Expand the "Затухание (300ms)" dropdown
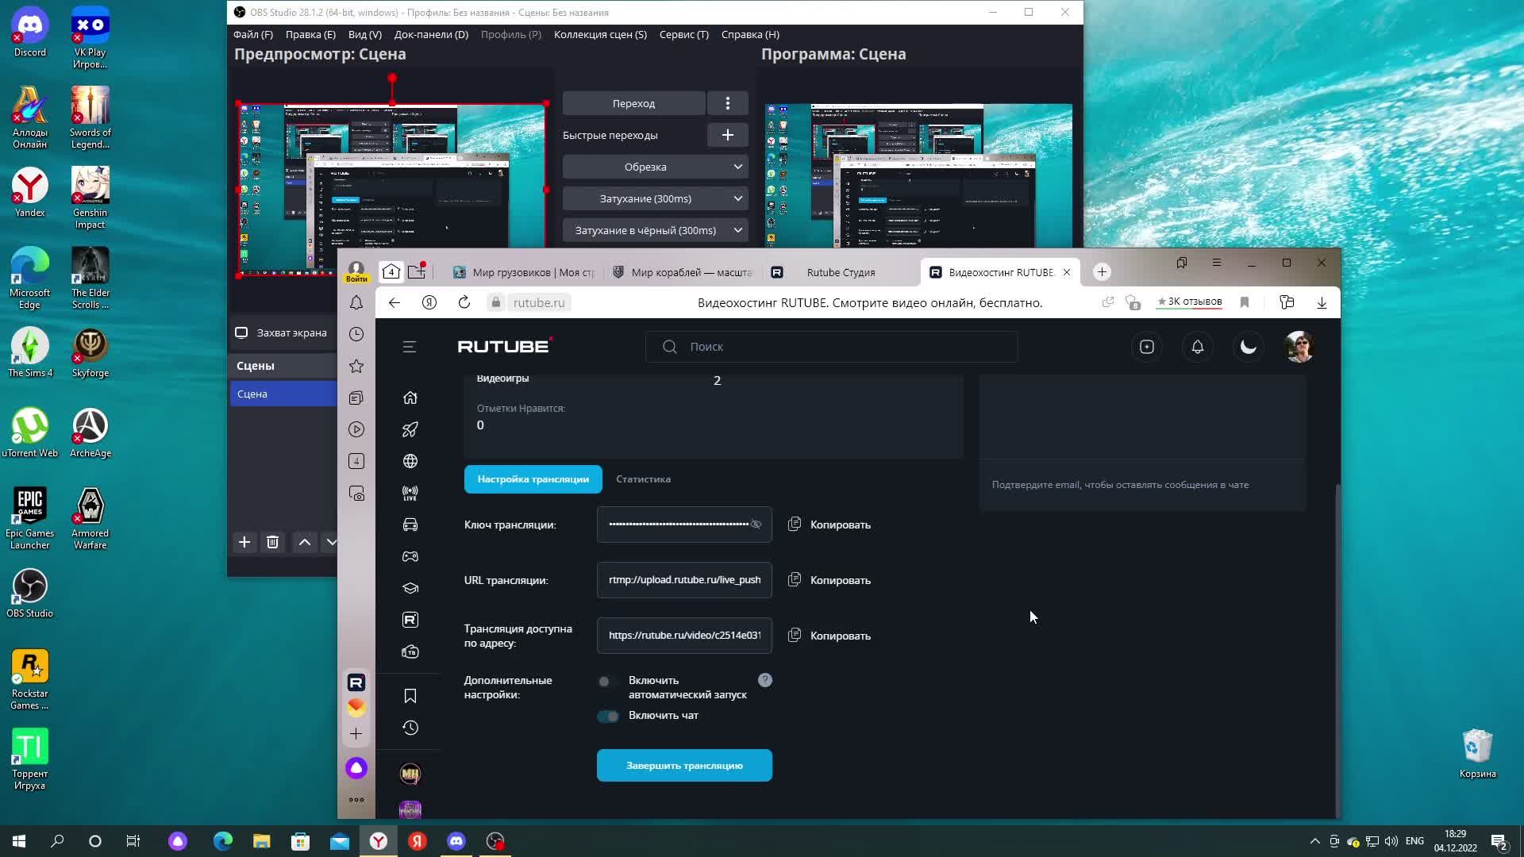1524x857 pixels. 655,198
